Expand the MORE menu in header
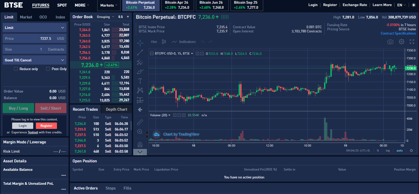The image size is (419, 194). (82, 5)
